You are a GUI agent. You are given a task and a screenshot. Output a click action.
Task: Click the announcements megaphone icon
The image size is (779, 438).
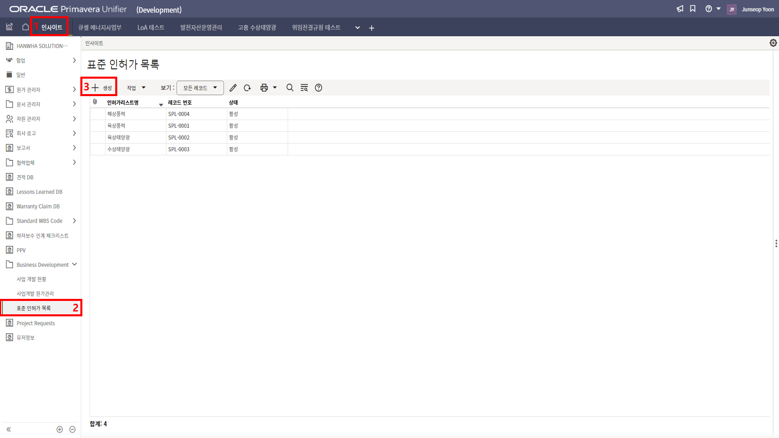coord(680,9)
